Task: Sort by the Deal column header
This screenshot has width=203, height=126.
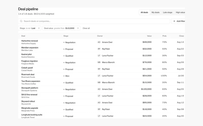Action: tap(23, 36)
